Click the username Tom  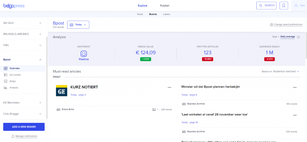(302, 6)
